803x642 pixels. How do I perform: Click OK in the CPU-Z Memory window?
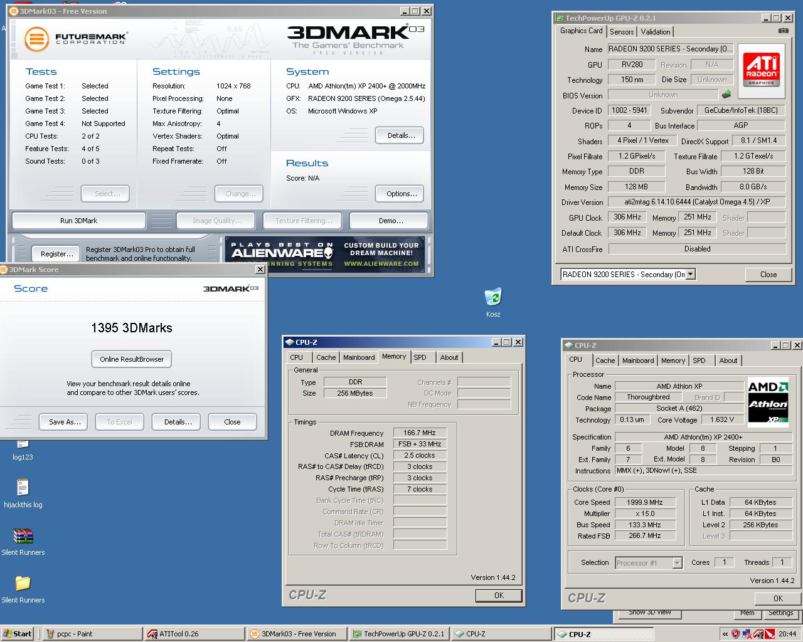tap(499, 596)
